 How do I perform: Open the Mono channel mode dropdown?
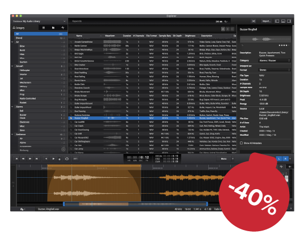[225, 158]
